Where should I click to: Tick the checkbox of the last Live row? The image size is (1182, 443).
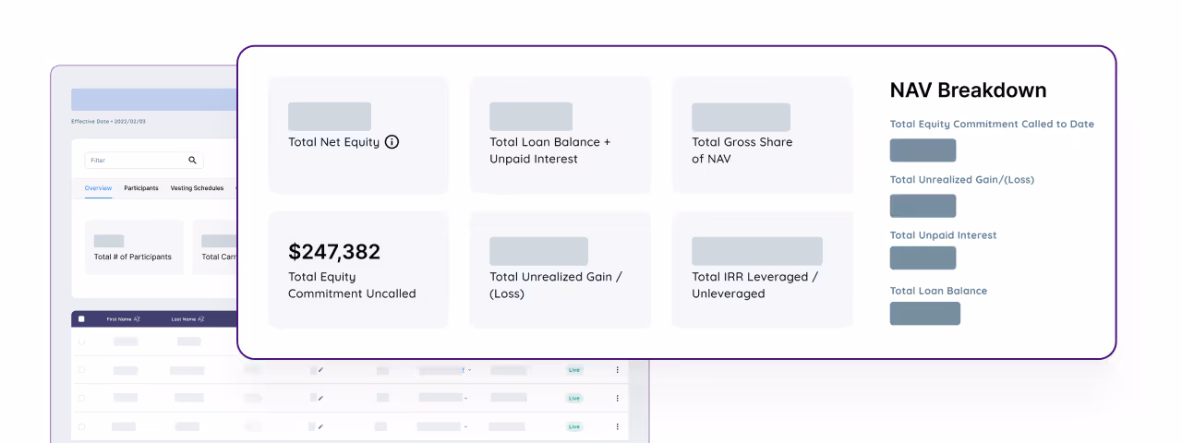coord(81,427)
